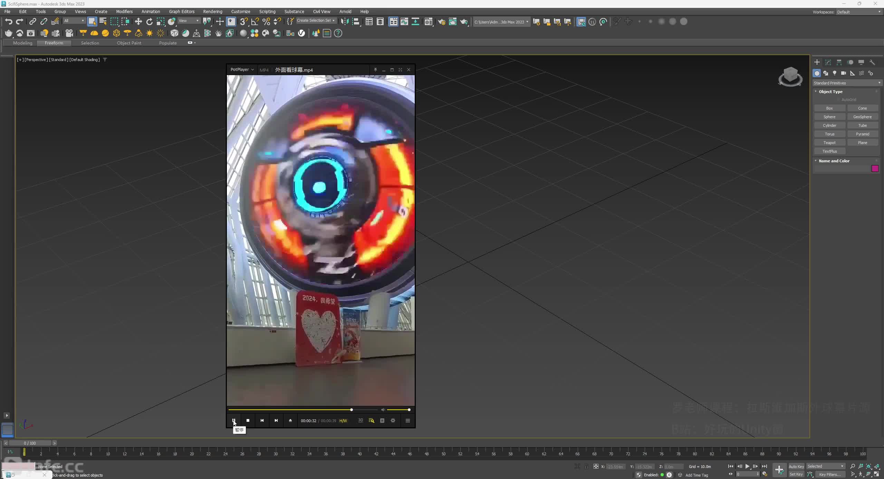This screenshot has width=884, height=479.
Task: Toggle Spinner Snap
Action: 277,22
